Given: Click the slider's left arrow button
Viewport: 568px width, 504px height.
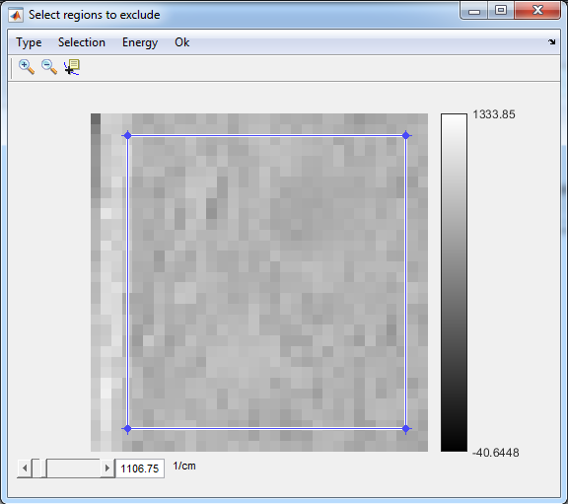Looking at the screenshot, I should tap(25, 468).
